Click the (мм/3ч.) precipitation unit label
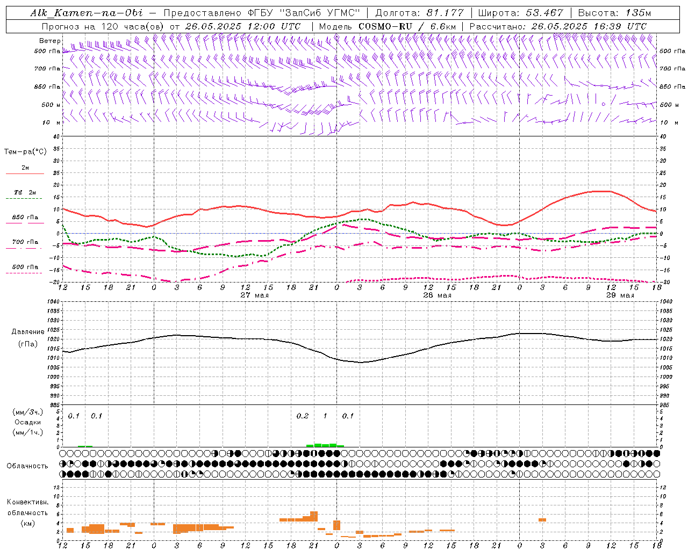Image resolution: width=688 pixels, height=550 pixels. click(28, 412)
